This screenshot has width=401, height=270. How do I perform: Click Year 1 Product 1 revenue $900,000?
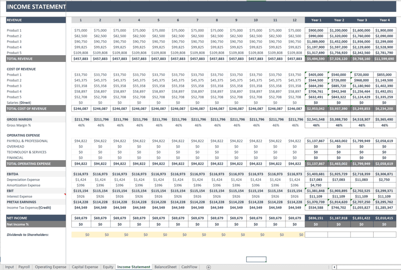tap(316, 31)
